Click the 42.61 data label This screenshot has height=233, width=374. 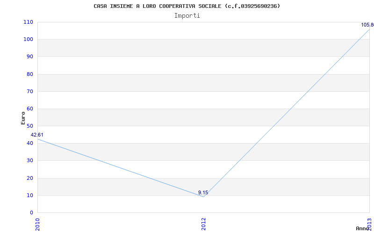pos(37,135)
